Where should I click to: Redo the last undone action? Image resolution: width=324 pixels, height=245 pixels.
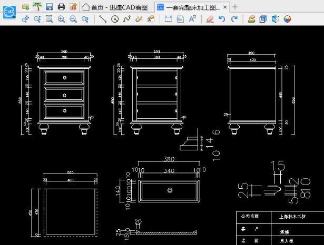point(234,19)
